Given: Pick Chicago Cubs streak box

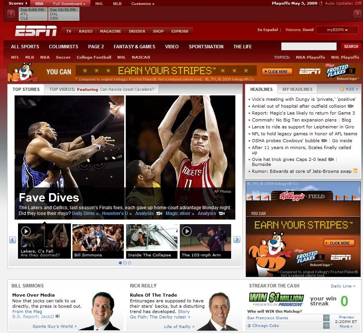Looking at the screenshot, I should 326,325.
